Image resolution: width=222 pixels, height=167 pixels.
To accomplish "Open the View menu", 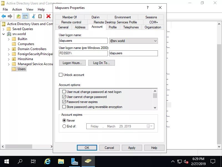I will tap(30, 9).
